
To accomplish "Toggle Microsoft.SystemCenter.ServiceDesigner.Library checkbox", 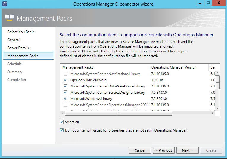I will click(65, 93).
